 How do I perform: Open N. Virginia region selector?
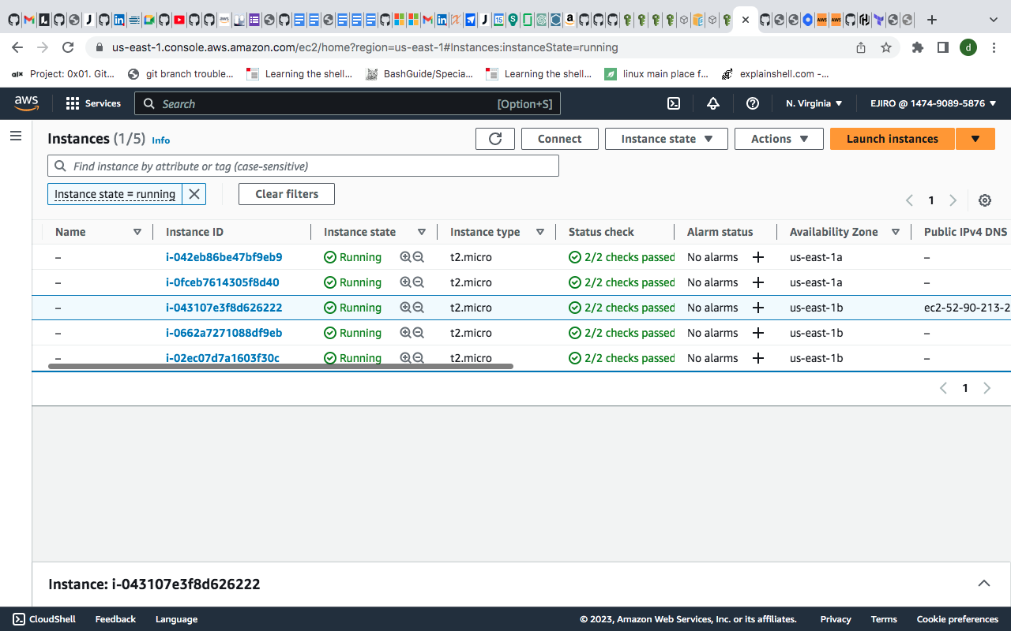(814, 103)
